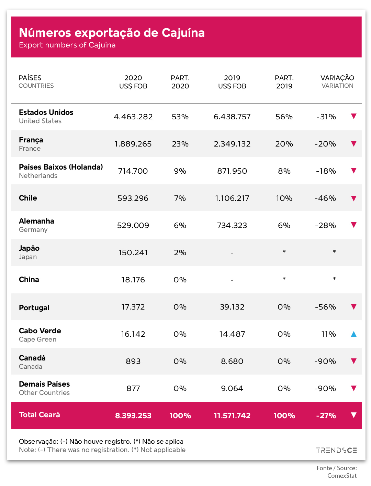Click the red down arrow in França row

point(354,144)
